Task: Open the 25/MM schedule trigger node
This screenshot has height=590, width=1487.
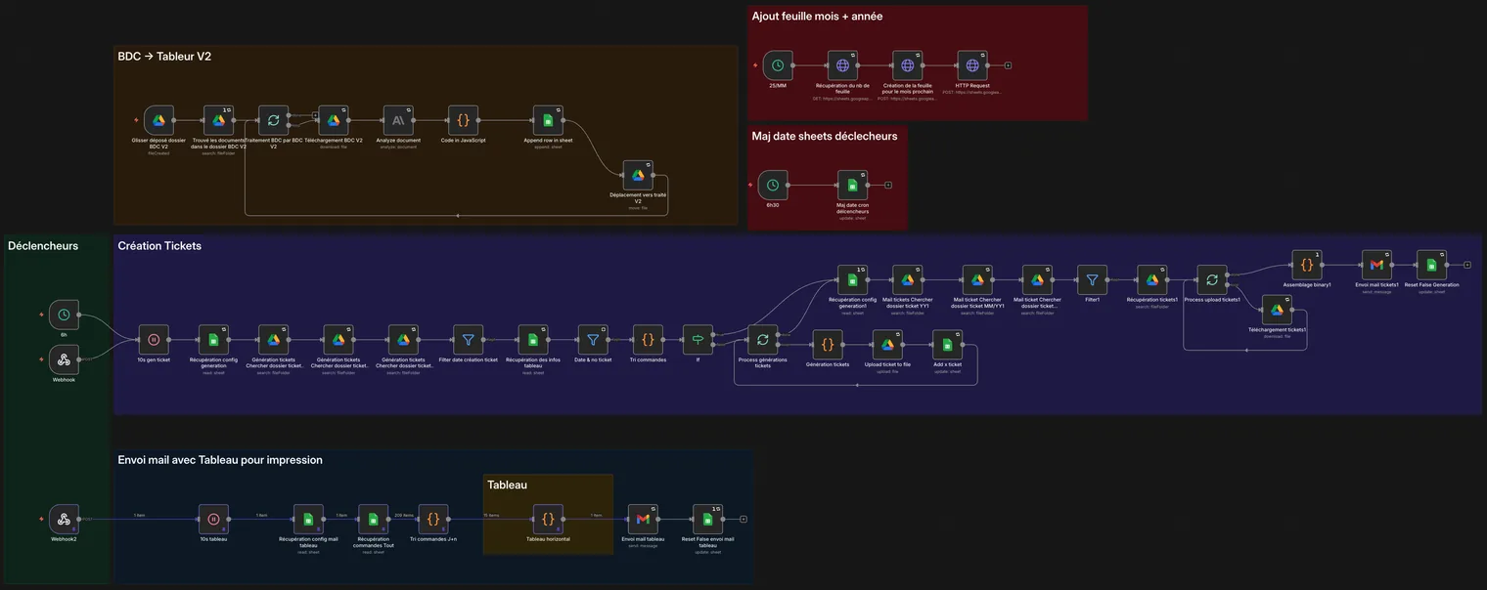Action: click(x=778, y=65)
